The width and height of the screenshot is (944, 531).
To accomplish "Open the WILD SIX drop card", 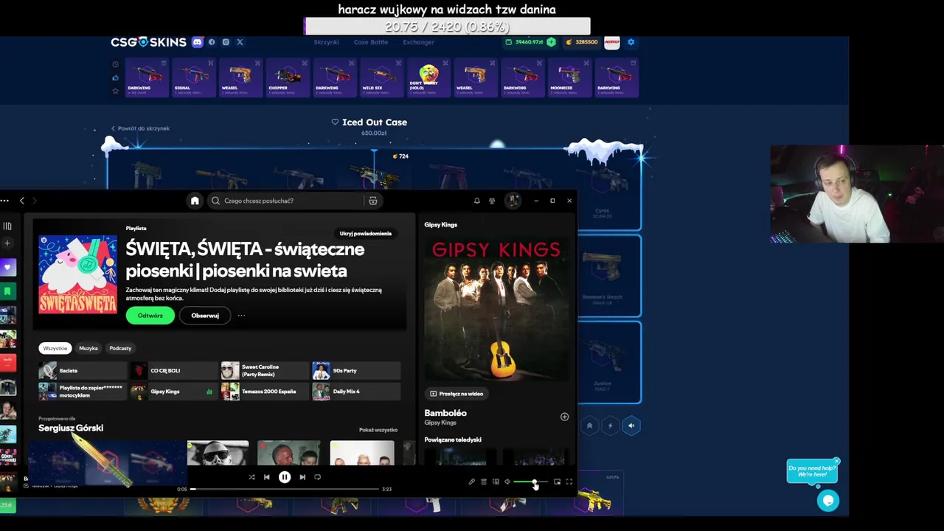I will coord(382,77).
